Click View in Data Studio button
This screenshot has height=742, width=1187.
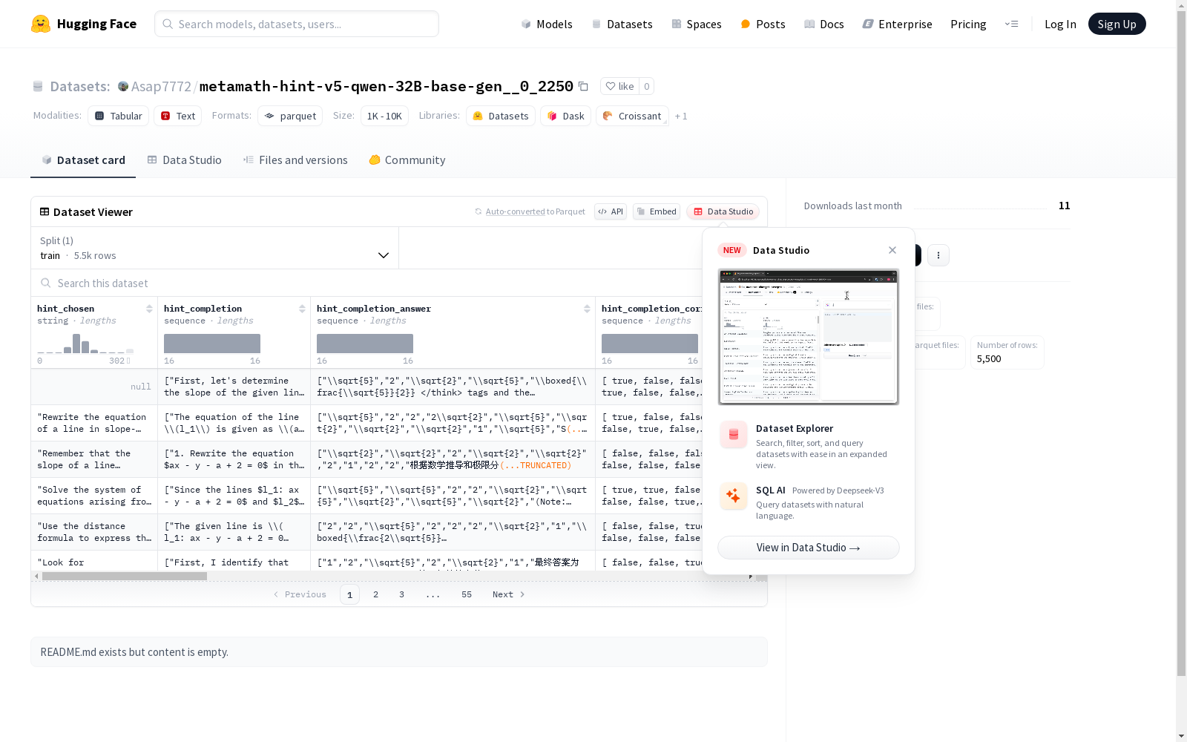(809, 548)
